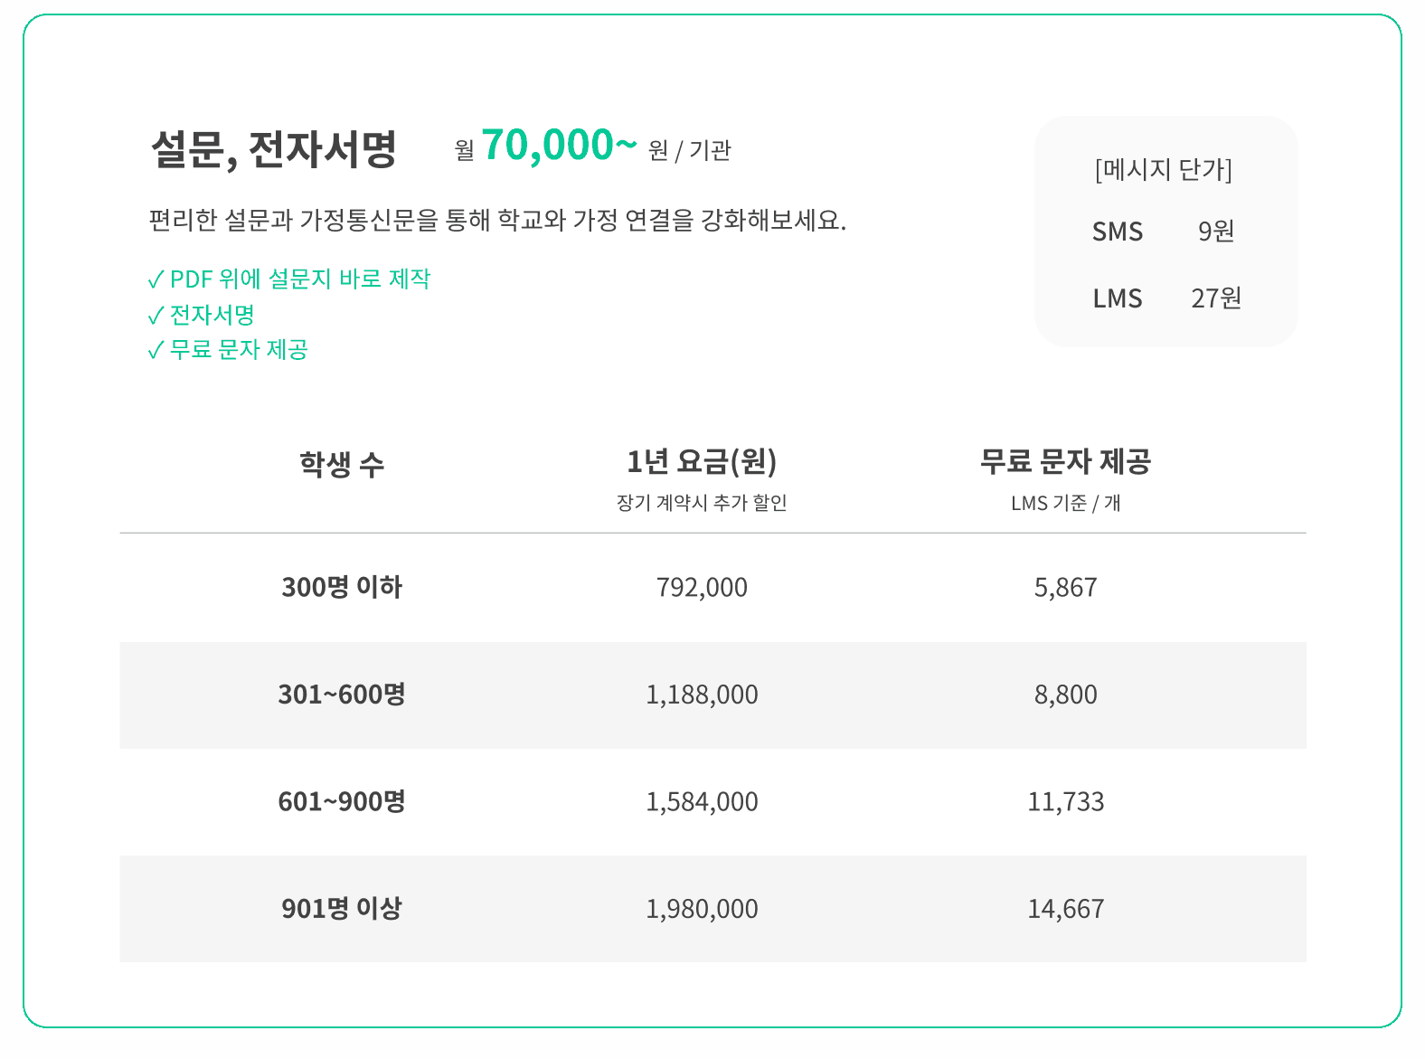Select the SMS 9원 price line

pyautogui.click(x=1163, y=232)
